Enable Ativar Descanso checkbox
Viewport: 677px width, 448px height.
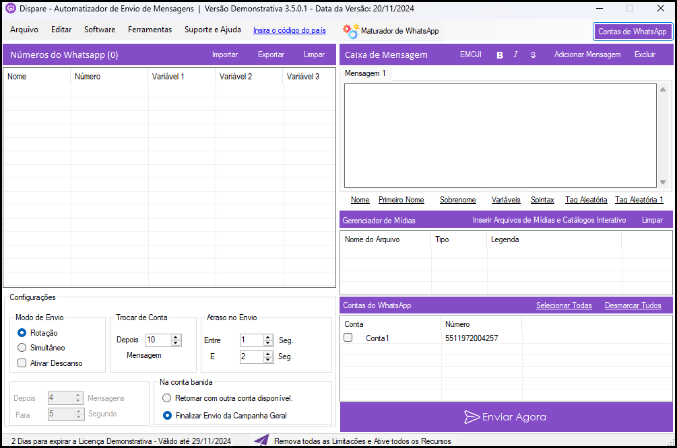click(x=22, y=363)
